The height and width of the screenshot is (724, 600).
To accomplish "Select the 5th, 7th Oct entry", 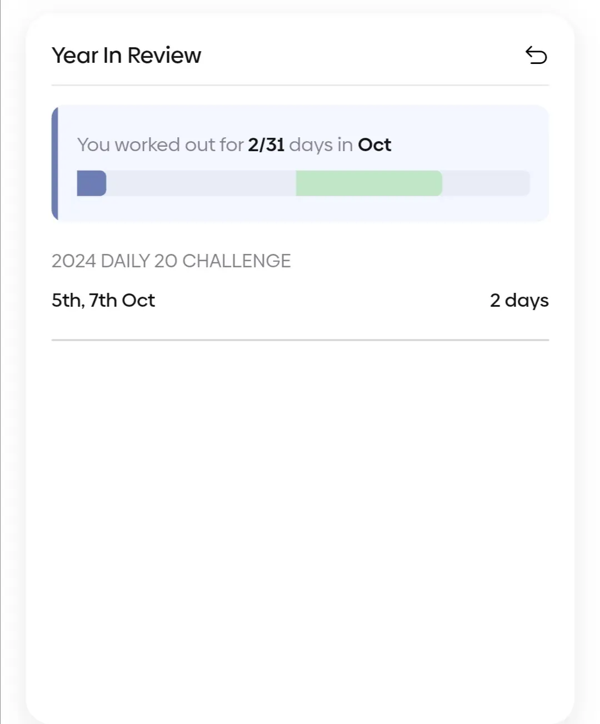I will pyautogui.click(x=103, y=301).
